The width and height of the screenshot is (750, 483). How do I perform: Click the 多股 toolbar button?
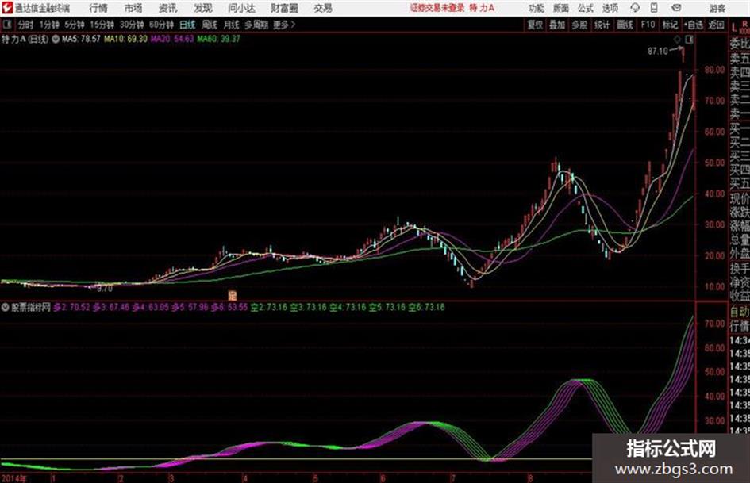pos(579,25)
